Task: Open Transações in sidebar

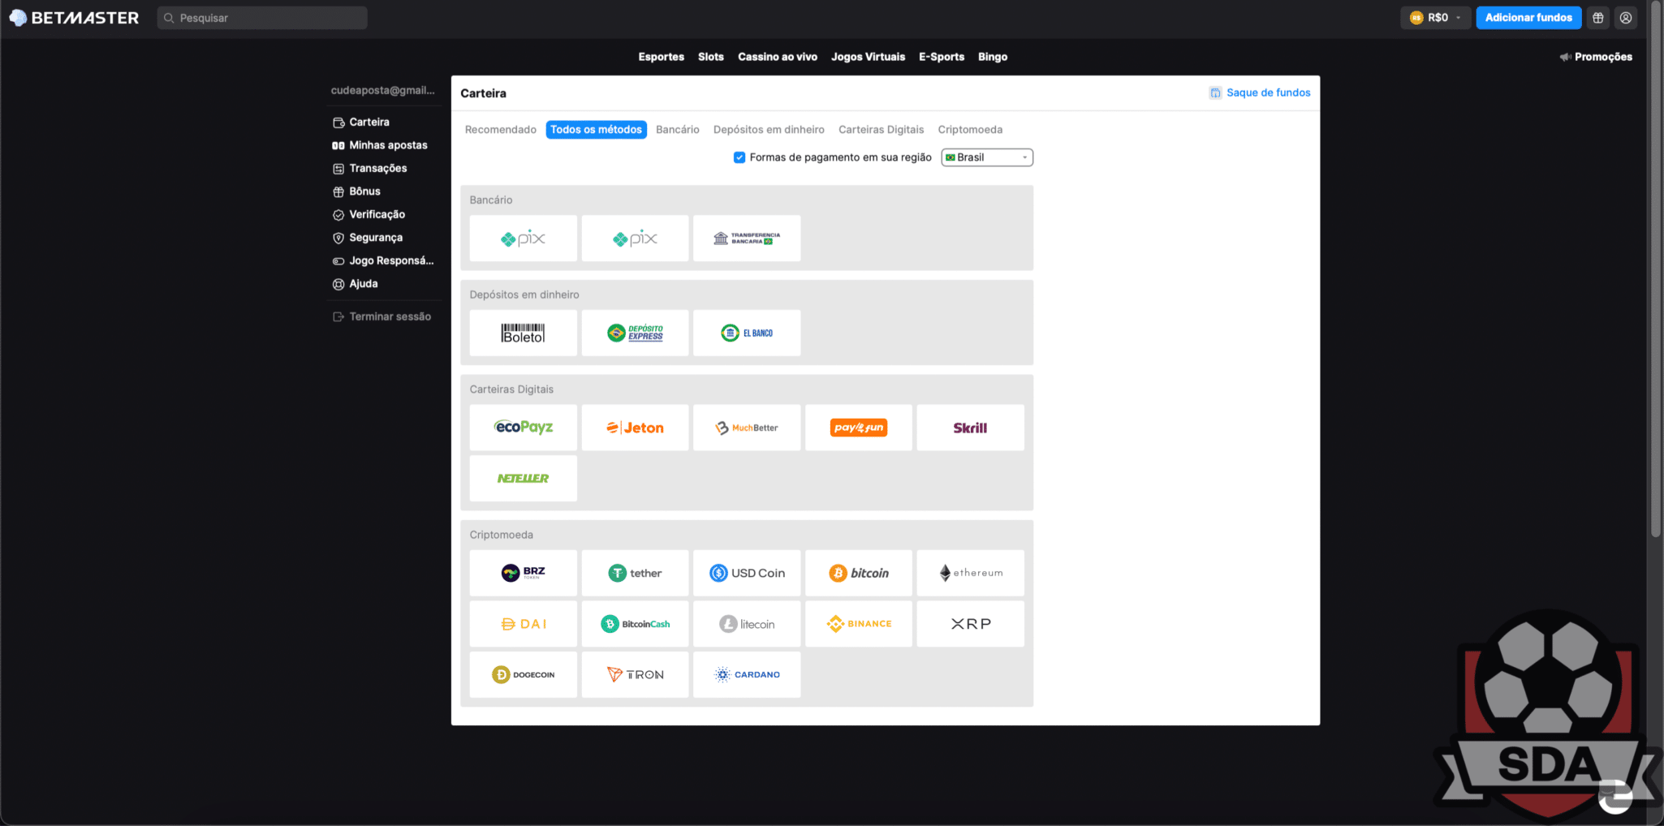Action: (x=370, y=169)
